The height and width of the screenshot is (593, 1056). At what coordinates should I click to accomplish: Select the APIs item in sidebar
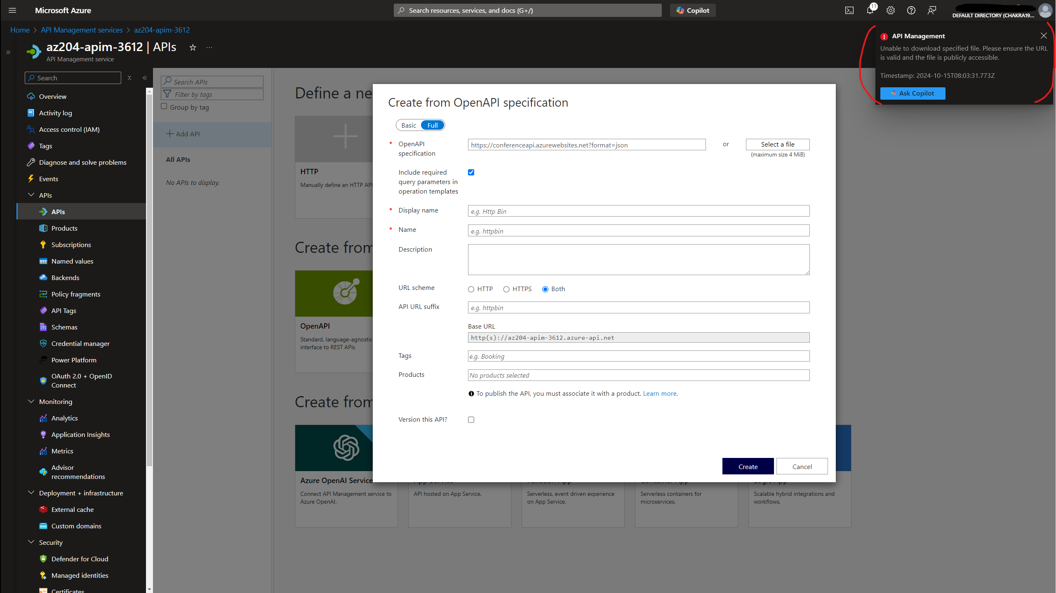coord(82,212)
